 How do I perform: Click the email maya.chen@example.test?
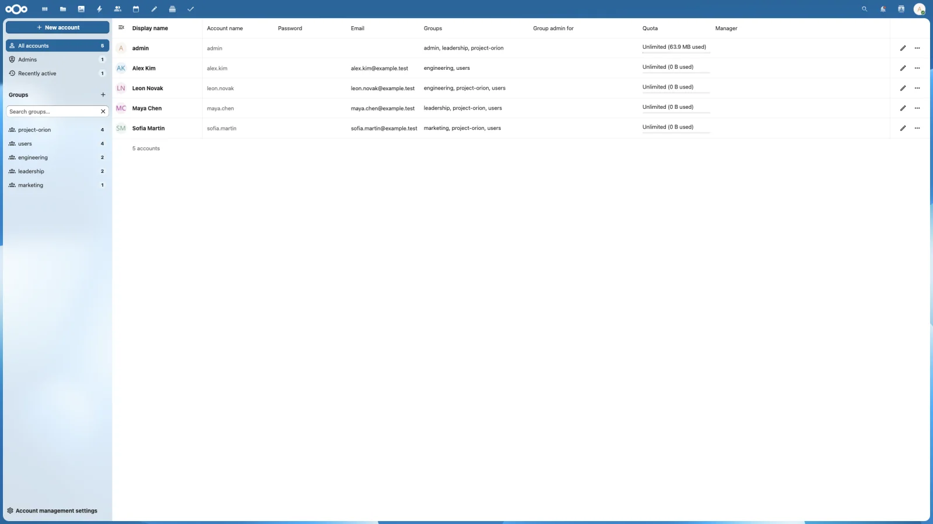coord(383,108)
